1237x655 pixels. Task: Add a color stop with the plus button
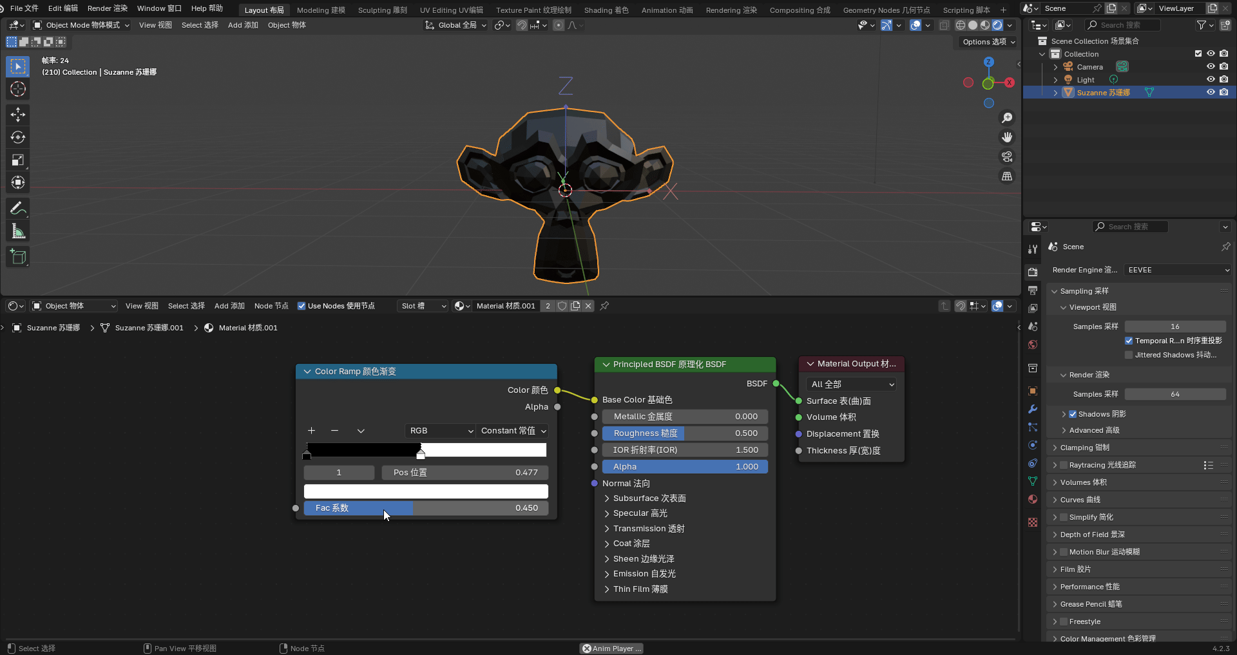click(311, 431)
